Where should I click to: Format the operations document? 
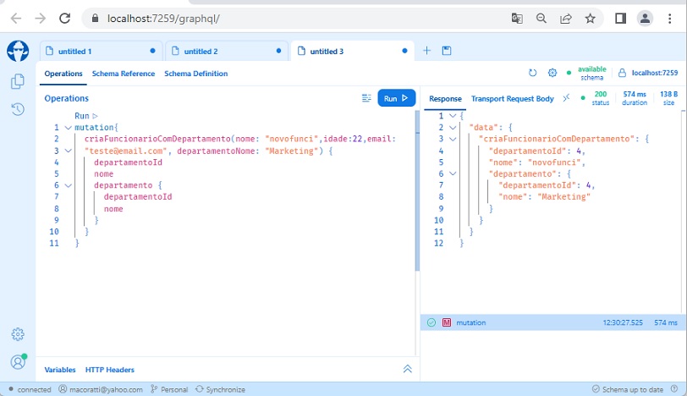click(366, 98)
